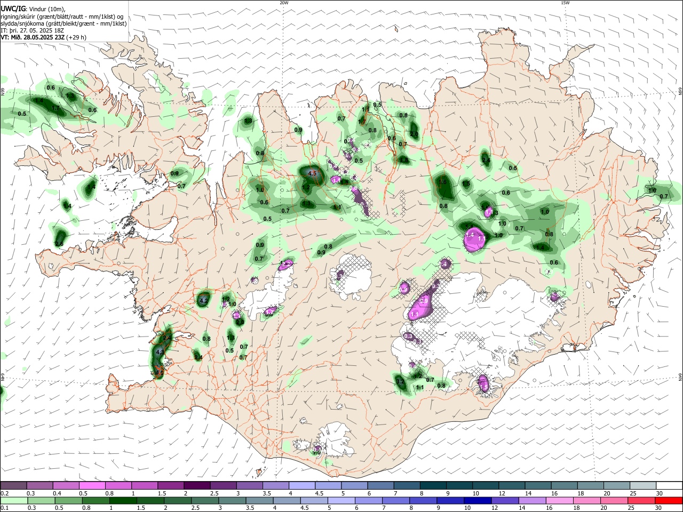The width and height of the screenshot is (683, 512).
Task: Click the initial time 'IT: þri. 27. 05. 2025 18Z'
Action: pos(33,30)
